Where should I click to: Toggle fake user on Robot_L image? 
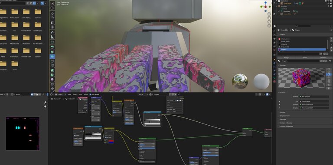[x=32, y=94]
